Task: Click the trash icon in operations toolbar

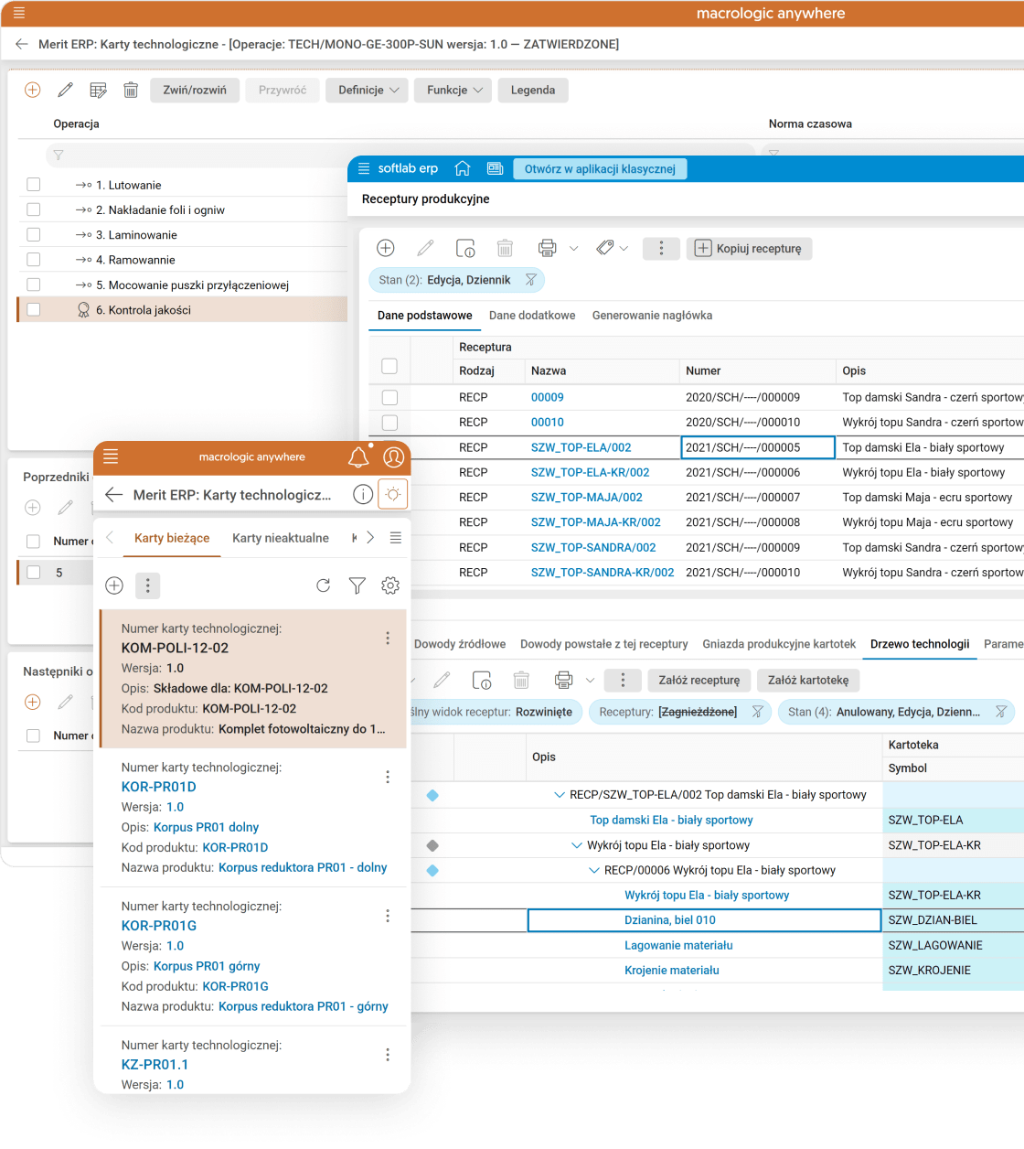Action: [x=131, y=90]
